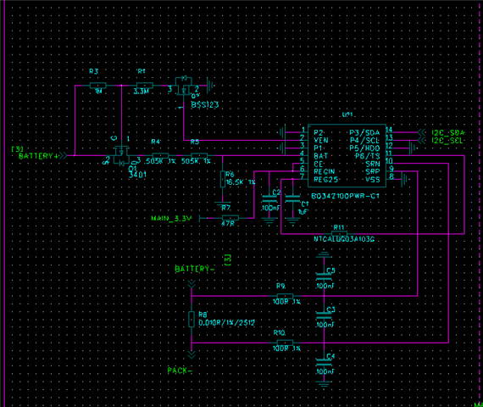Click the ground symbol at VSS pin 8
This screenshot has height=407, width=483.
point(405,179)
